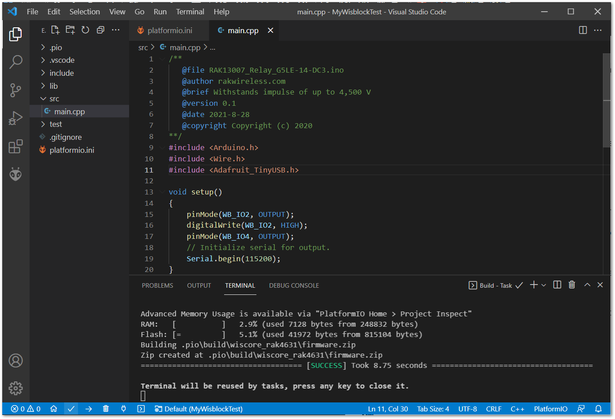Image resolution: width=615 pixels, height=419 pixels.
Task: Create a new file in explorer
Action: click(x=56, y=30)
